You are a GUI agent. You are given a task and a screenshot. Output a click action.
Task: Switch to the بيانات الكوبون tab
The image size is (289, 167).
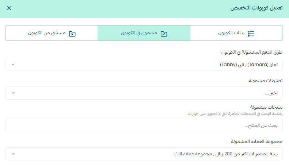click(236, 33)
